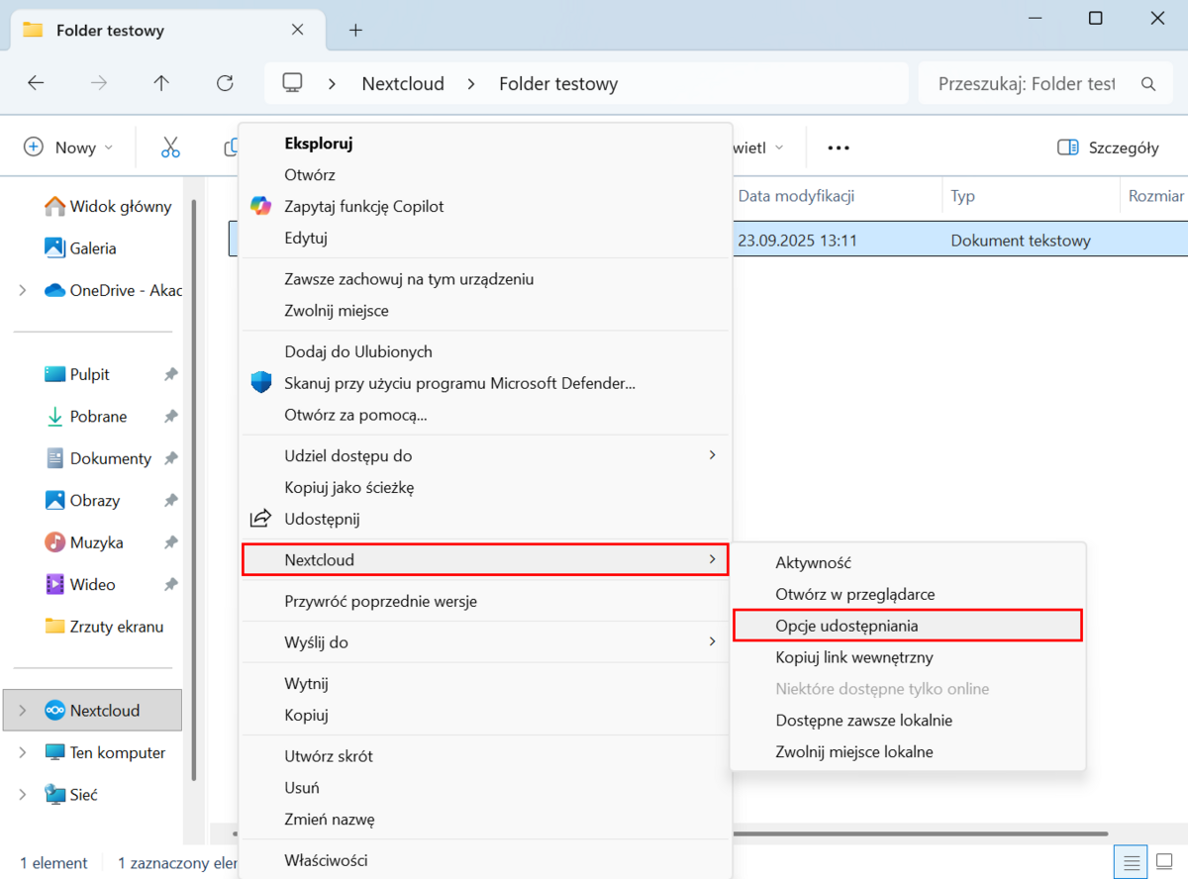This screenshot has width=1188, height=879.
Task: Click the Refresh icon beside address bar
Action: pyautogui.click(x=225, y=83)
